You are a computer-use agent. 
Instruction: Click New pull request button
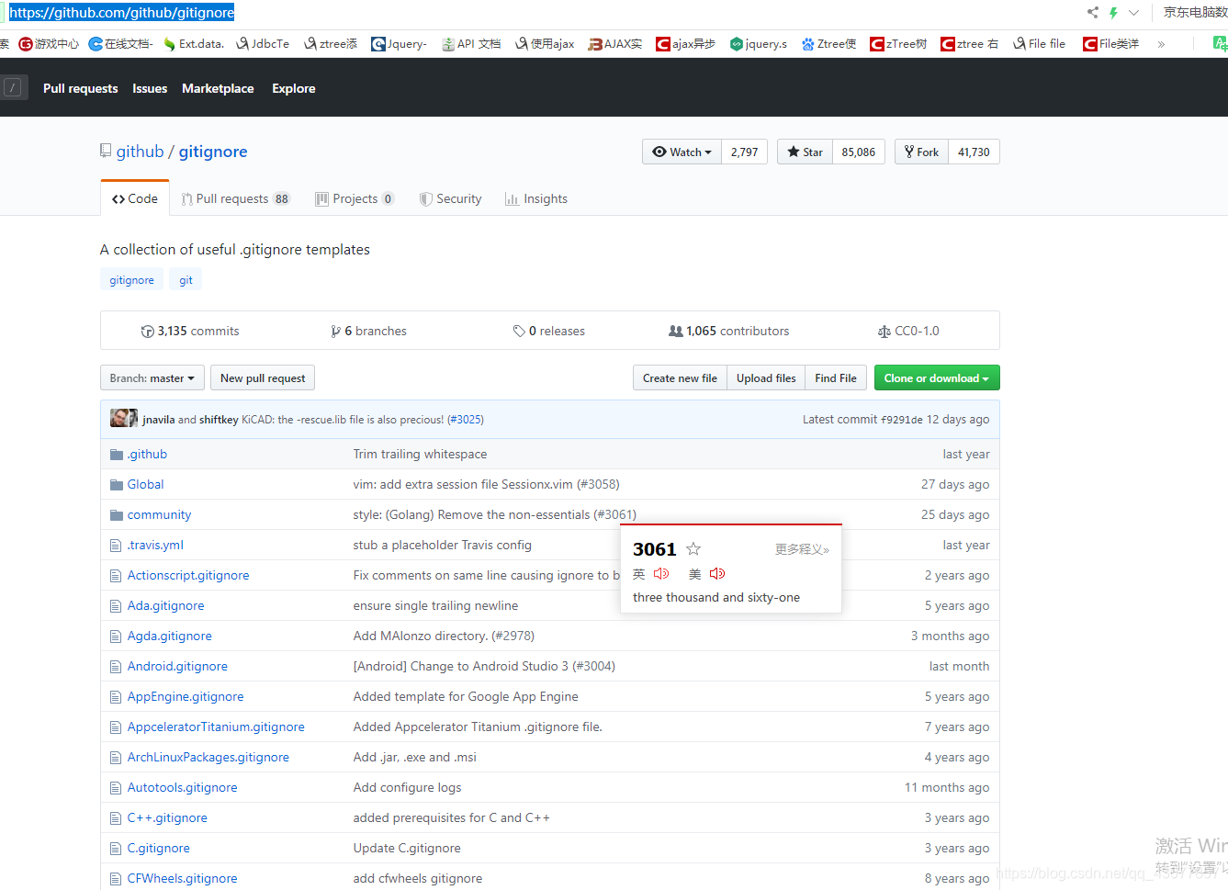tap(263, 377)
